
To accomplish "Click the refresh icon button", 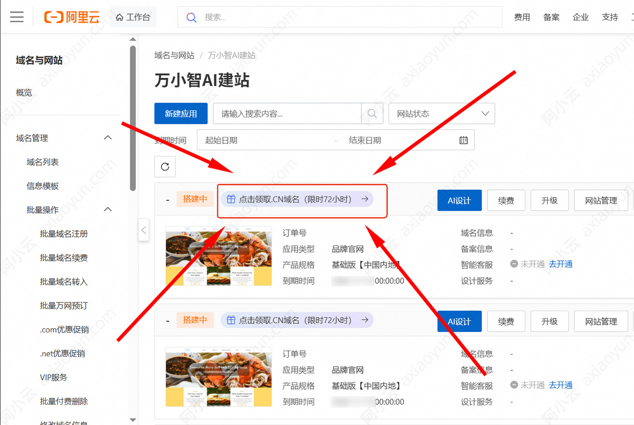I will pos(165,167).
